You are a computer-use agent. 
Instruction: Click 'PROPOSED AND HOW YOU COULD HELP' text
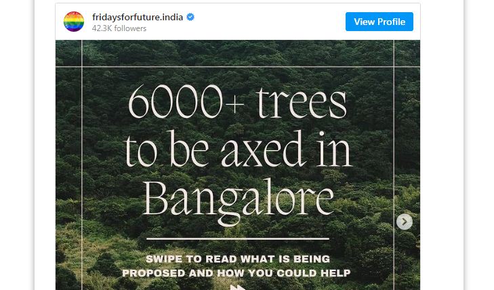click(236, 272)
